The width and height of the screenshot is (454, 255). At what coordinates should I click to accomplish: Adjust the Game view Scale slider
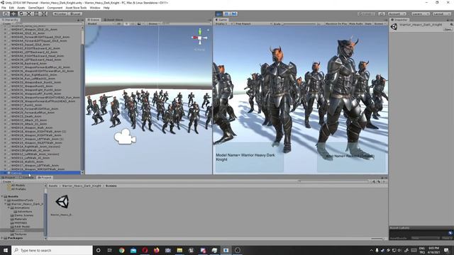(x=299, y=23)
